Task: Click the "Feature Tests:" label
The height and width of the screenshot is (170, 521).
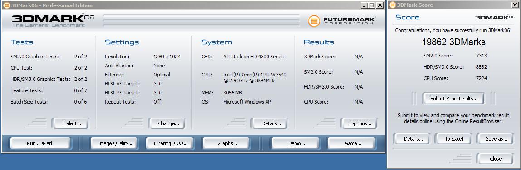Action: (x=26, y=90)
